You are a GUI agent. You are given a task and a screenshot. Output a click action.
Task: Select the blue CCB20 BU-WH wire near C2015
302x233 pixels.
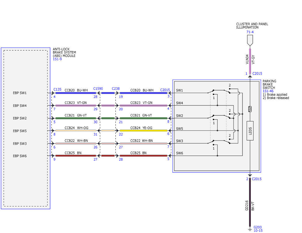[144, 93]
